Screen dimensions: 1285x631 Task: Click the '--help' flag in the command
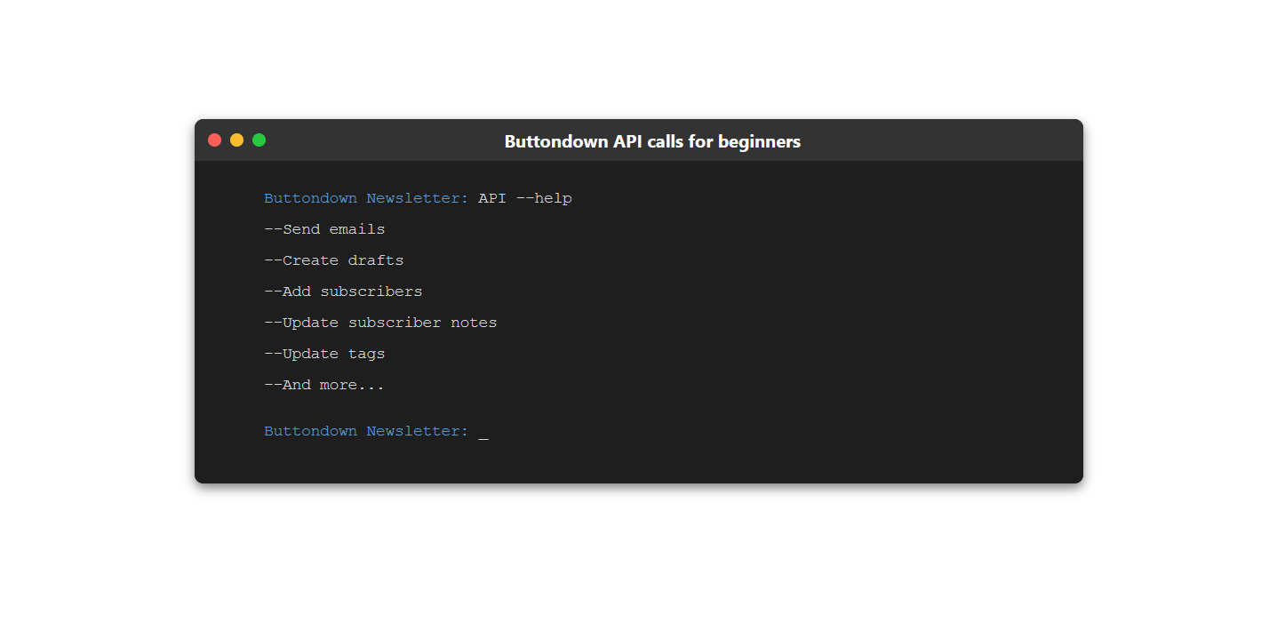point(544,199)
